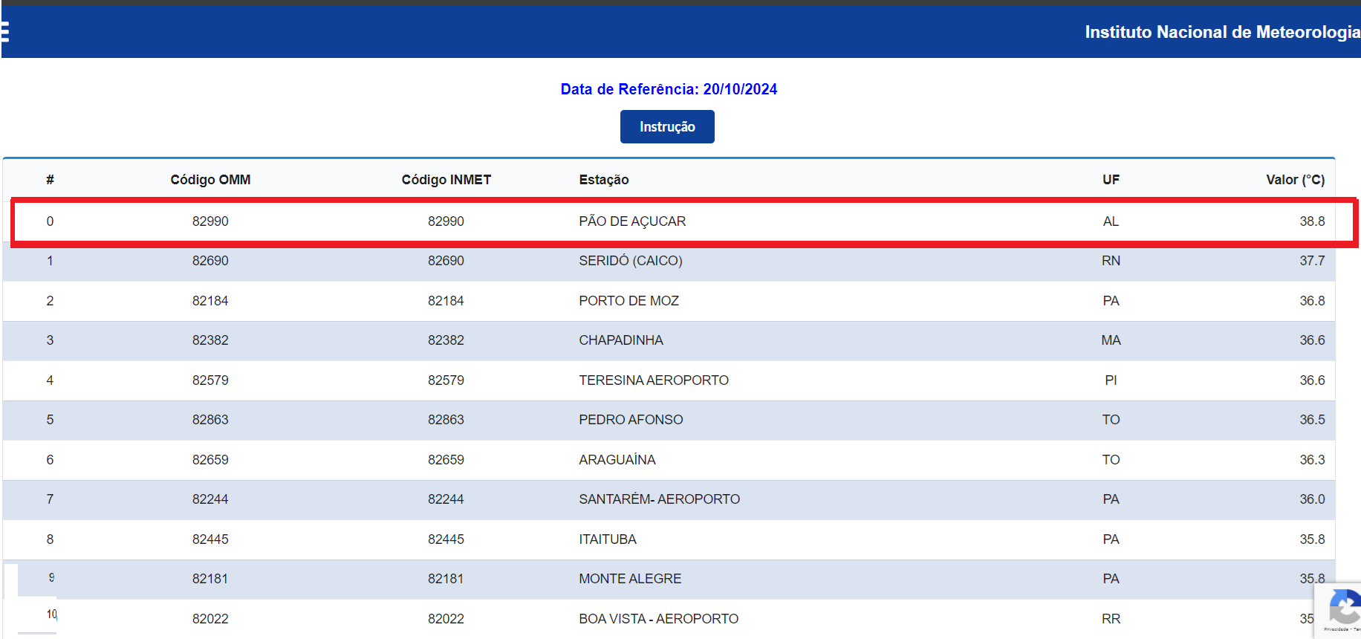Screen dimensions: 1361x639
Task: Click UF cell AL
Action: pos(1111,221)
